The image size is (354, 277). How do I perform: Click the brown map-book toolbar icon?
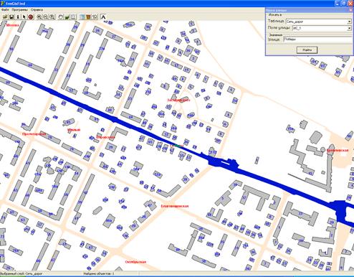[88, 17]
